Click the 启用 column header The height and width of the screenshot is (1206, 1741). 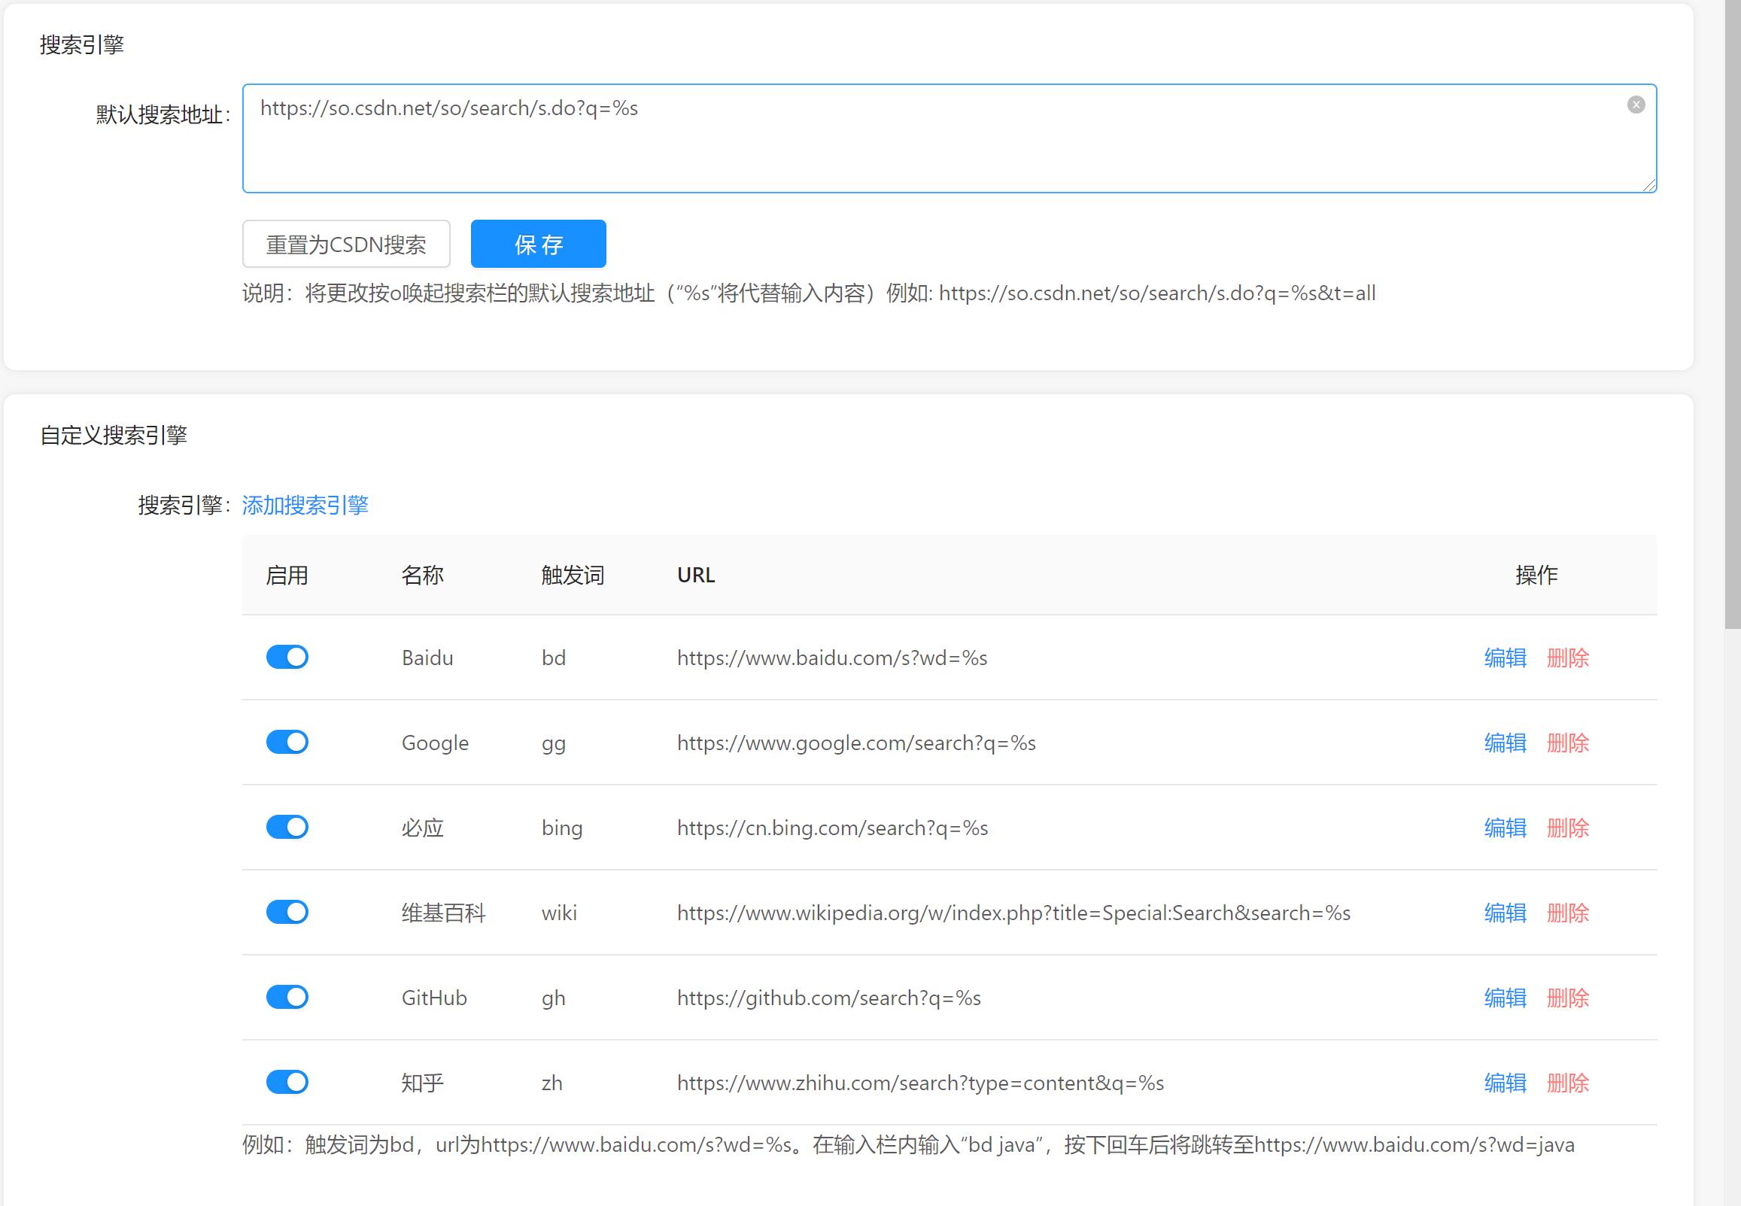(x=287, y=575)
